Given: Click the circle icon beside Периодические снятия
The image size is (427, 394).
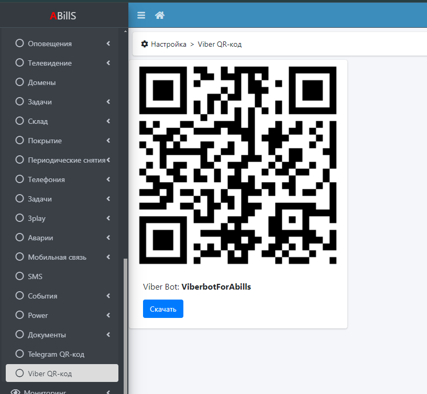Looking at the screenshot, I should 19,159.
